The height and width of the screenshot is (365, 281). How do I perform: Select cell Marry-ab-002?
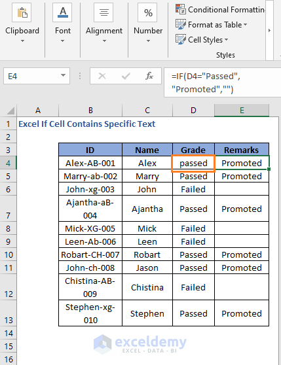tap(90, 176)
